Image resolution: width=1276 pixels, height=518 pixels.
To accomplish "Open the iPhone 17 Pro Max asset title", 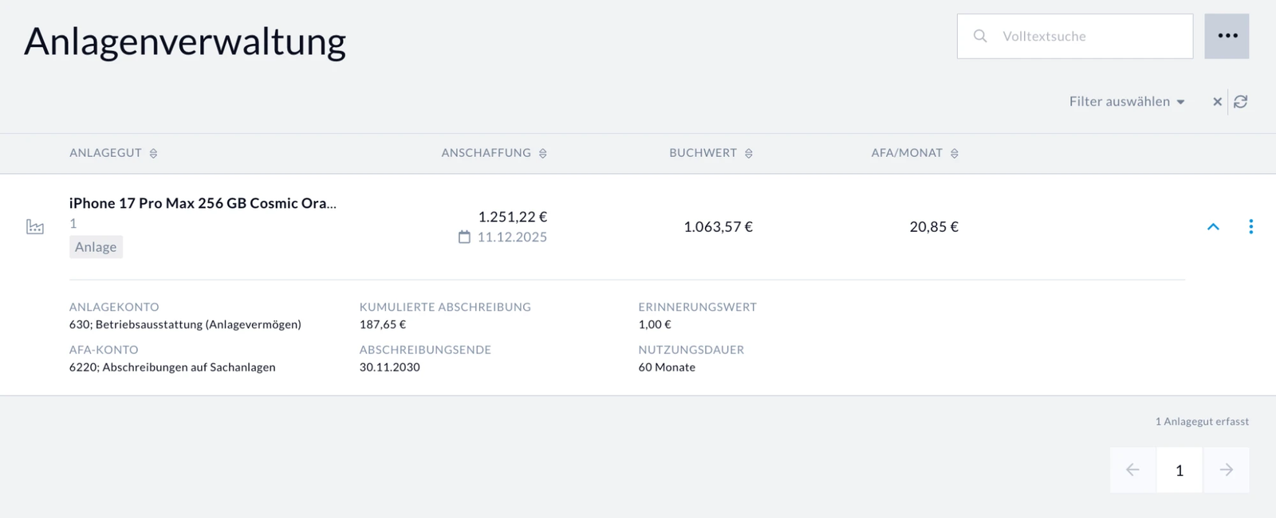I will pos(203,203).
